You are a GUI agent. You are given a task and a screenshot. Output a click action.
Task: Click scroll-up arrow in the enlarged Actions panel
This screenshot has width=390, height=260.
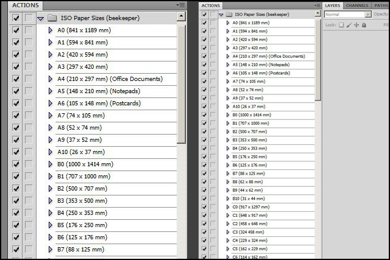tap(182, 18)
